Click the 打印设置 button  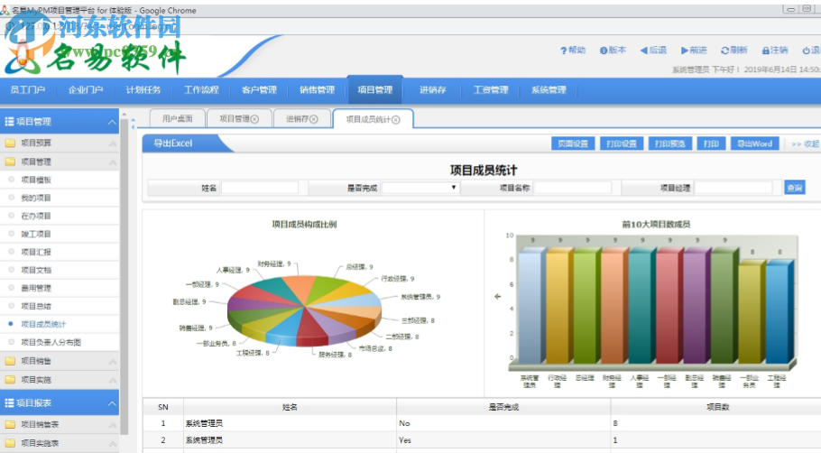[621, 143]
